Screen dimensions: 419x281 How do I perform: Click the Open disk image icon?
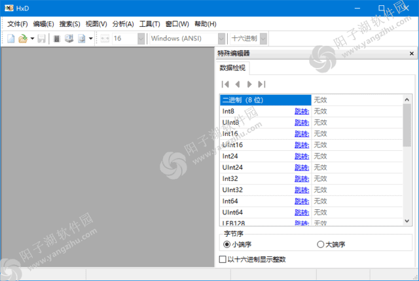click(81, 39)
